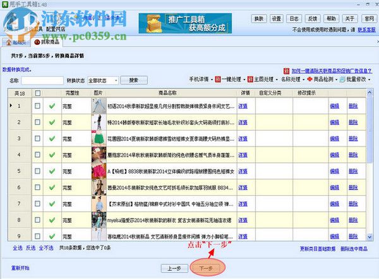Open the pink shorts thumbnail in row 5
The width and height of the screenshot is (379, 279).
99,171
